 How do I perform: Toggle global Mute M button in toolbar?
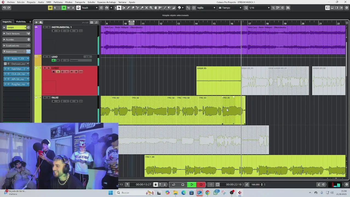(50, 8)
